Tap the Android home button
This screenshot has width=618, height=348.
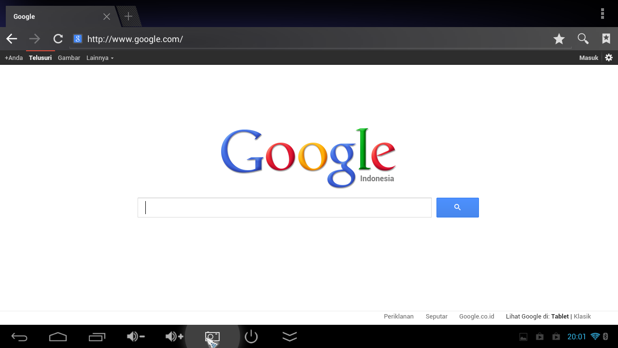tap(58, 337)
